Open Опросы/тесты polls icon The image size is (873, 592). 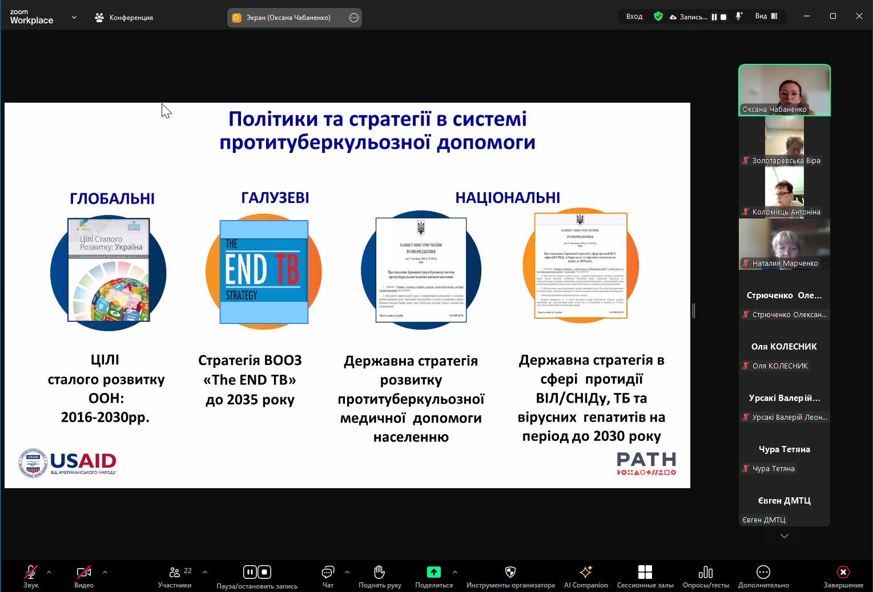coord(706,573)
